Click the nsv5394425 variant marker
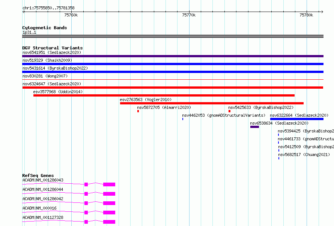The height and width of the screenshot is (226, 334). (x=278, y=135)
